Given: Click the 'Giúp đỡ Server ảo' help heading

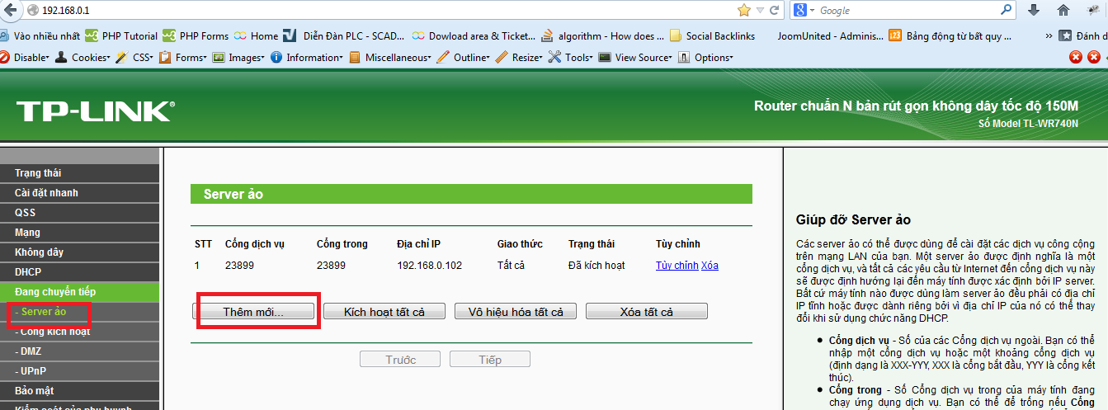Looking at the screenshot, I should coord(853,220).
